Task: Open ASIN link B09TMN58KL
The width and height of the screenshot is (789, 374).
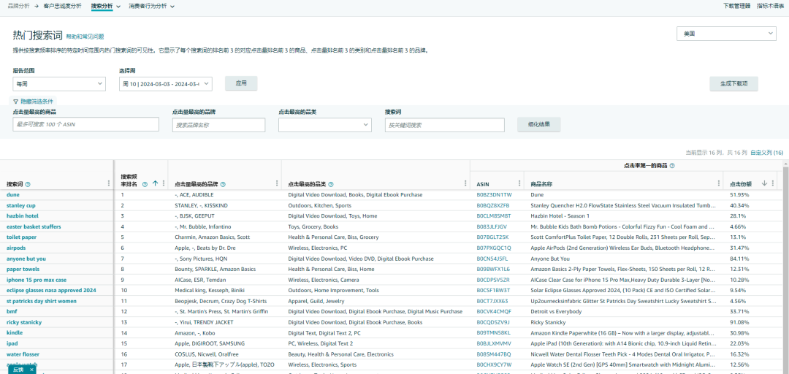Action: (x=493, y=332)
